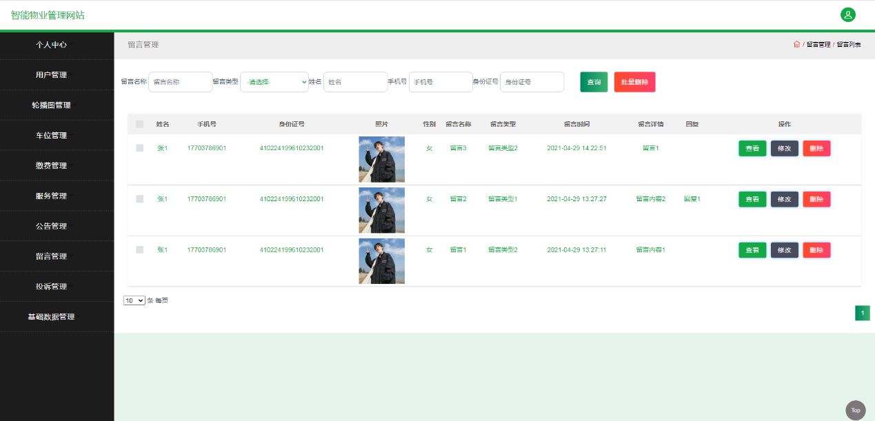Image resolution: width=875 pixels, height=421 pixels.
Task: Tick the checkbox for the 留言2 row
Action: tap(140, 199)
